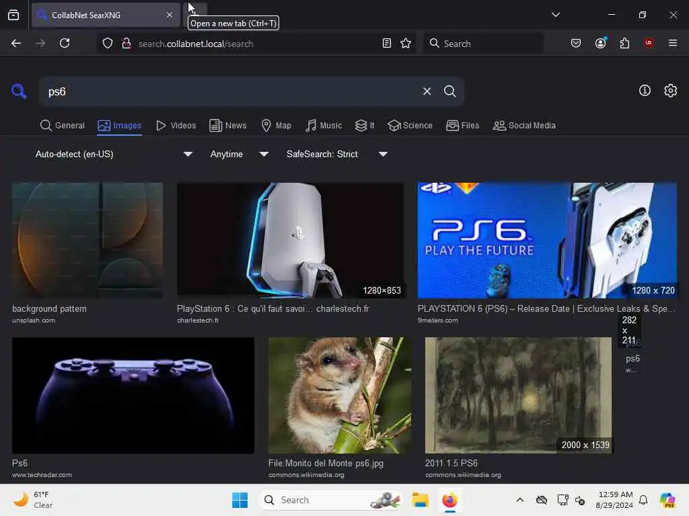The width and height of the screenshot is (689, 516).
Task: Open the clock showing 12:59 AM
Action: point(614,500)
